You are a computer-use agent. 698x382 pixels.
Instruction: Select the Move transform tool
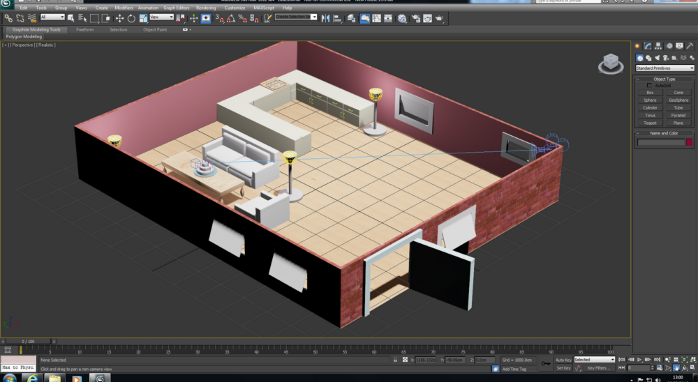[119, 18]
